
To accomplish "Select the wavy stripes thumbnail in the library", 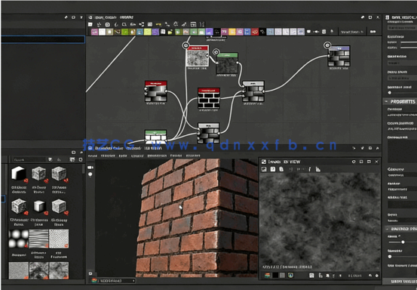I will click(38, 239).
